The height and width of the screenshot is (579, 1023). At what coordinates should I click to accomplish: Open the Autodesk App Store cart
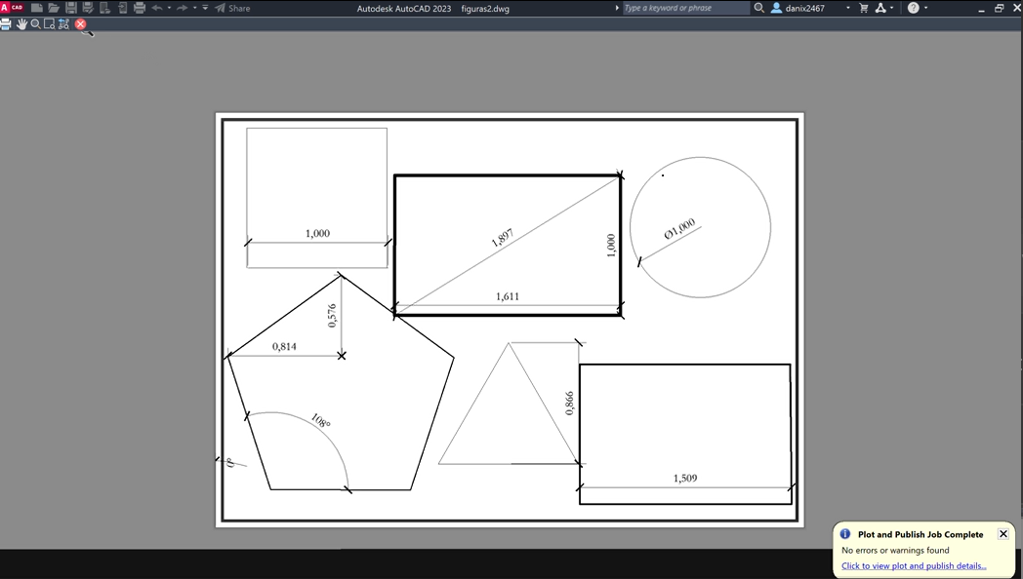coord(864,8)
